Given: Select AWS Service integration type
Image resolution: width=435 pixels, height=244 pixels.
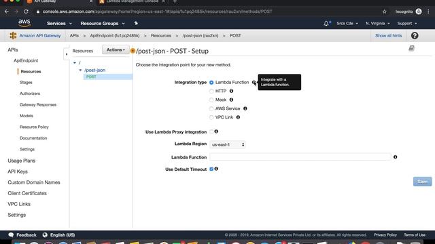Looking at the screenshot, I should click(211, 108).
